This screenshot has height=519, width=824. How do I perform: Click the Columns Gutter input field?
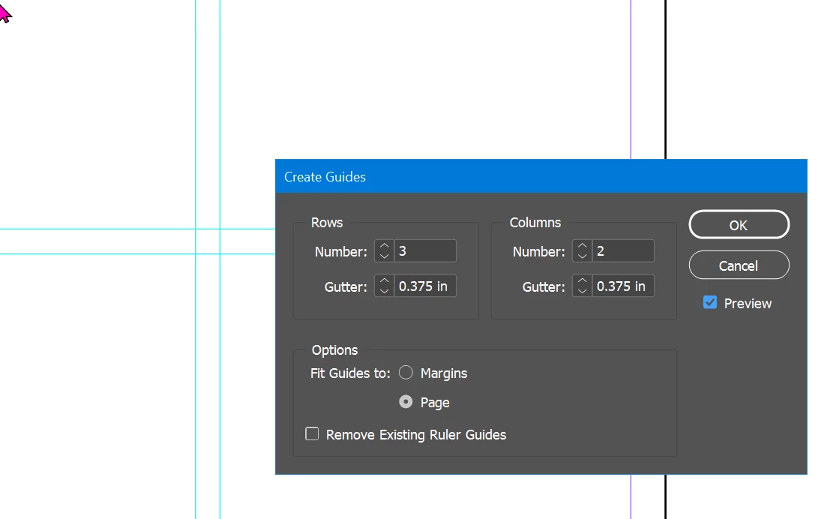pos(623,286)
